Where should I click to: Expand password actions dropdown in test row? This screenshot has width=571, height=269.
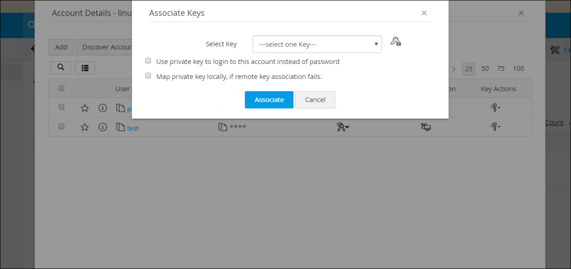pos(343,127)
